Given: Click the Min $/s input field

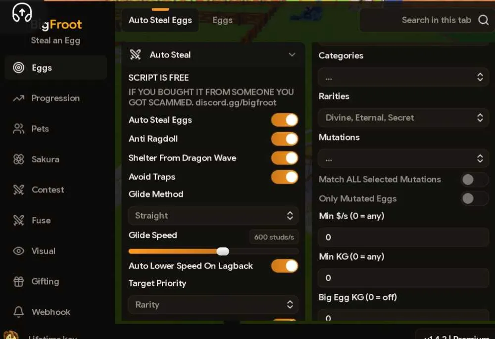Looking at the screenshot, I should pyautogui.click(x=403, y=237).
